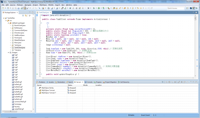Click the MyEclipse perspective gear icon

197,8
